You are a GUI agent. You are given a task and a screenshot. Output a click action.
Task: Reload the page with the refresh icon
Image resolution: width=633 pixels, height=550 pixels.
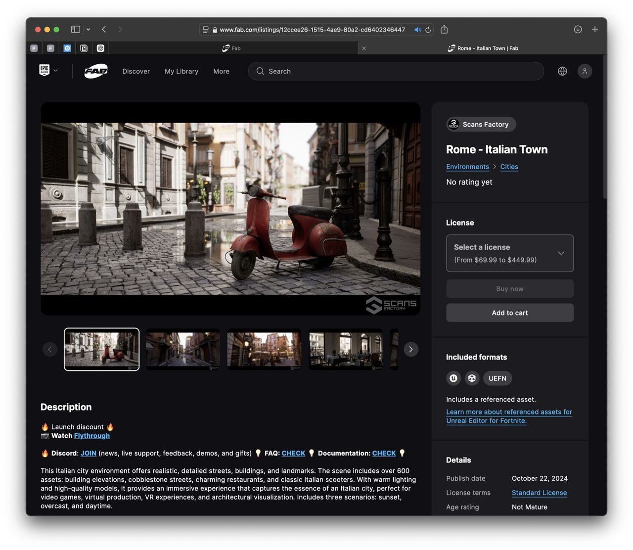tap(428, 30)
